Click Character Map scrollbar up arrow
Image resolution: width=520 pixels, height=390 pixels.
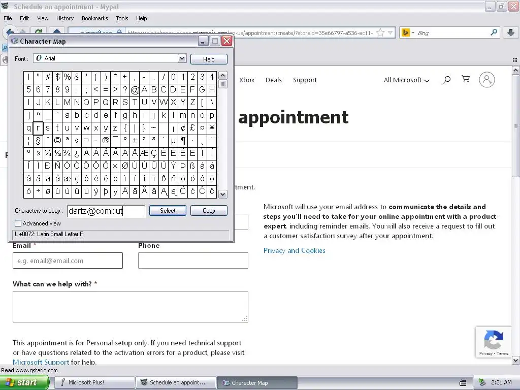223,75
